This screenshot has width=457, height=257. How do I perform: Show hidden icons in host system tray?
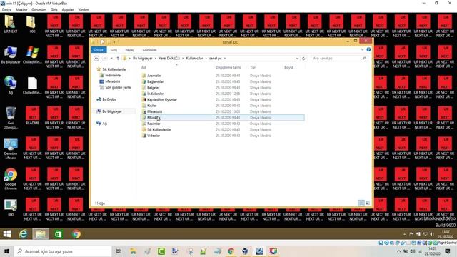click(398, 251)
